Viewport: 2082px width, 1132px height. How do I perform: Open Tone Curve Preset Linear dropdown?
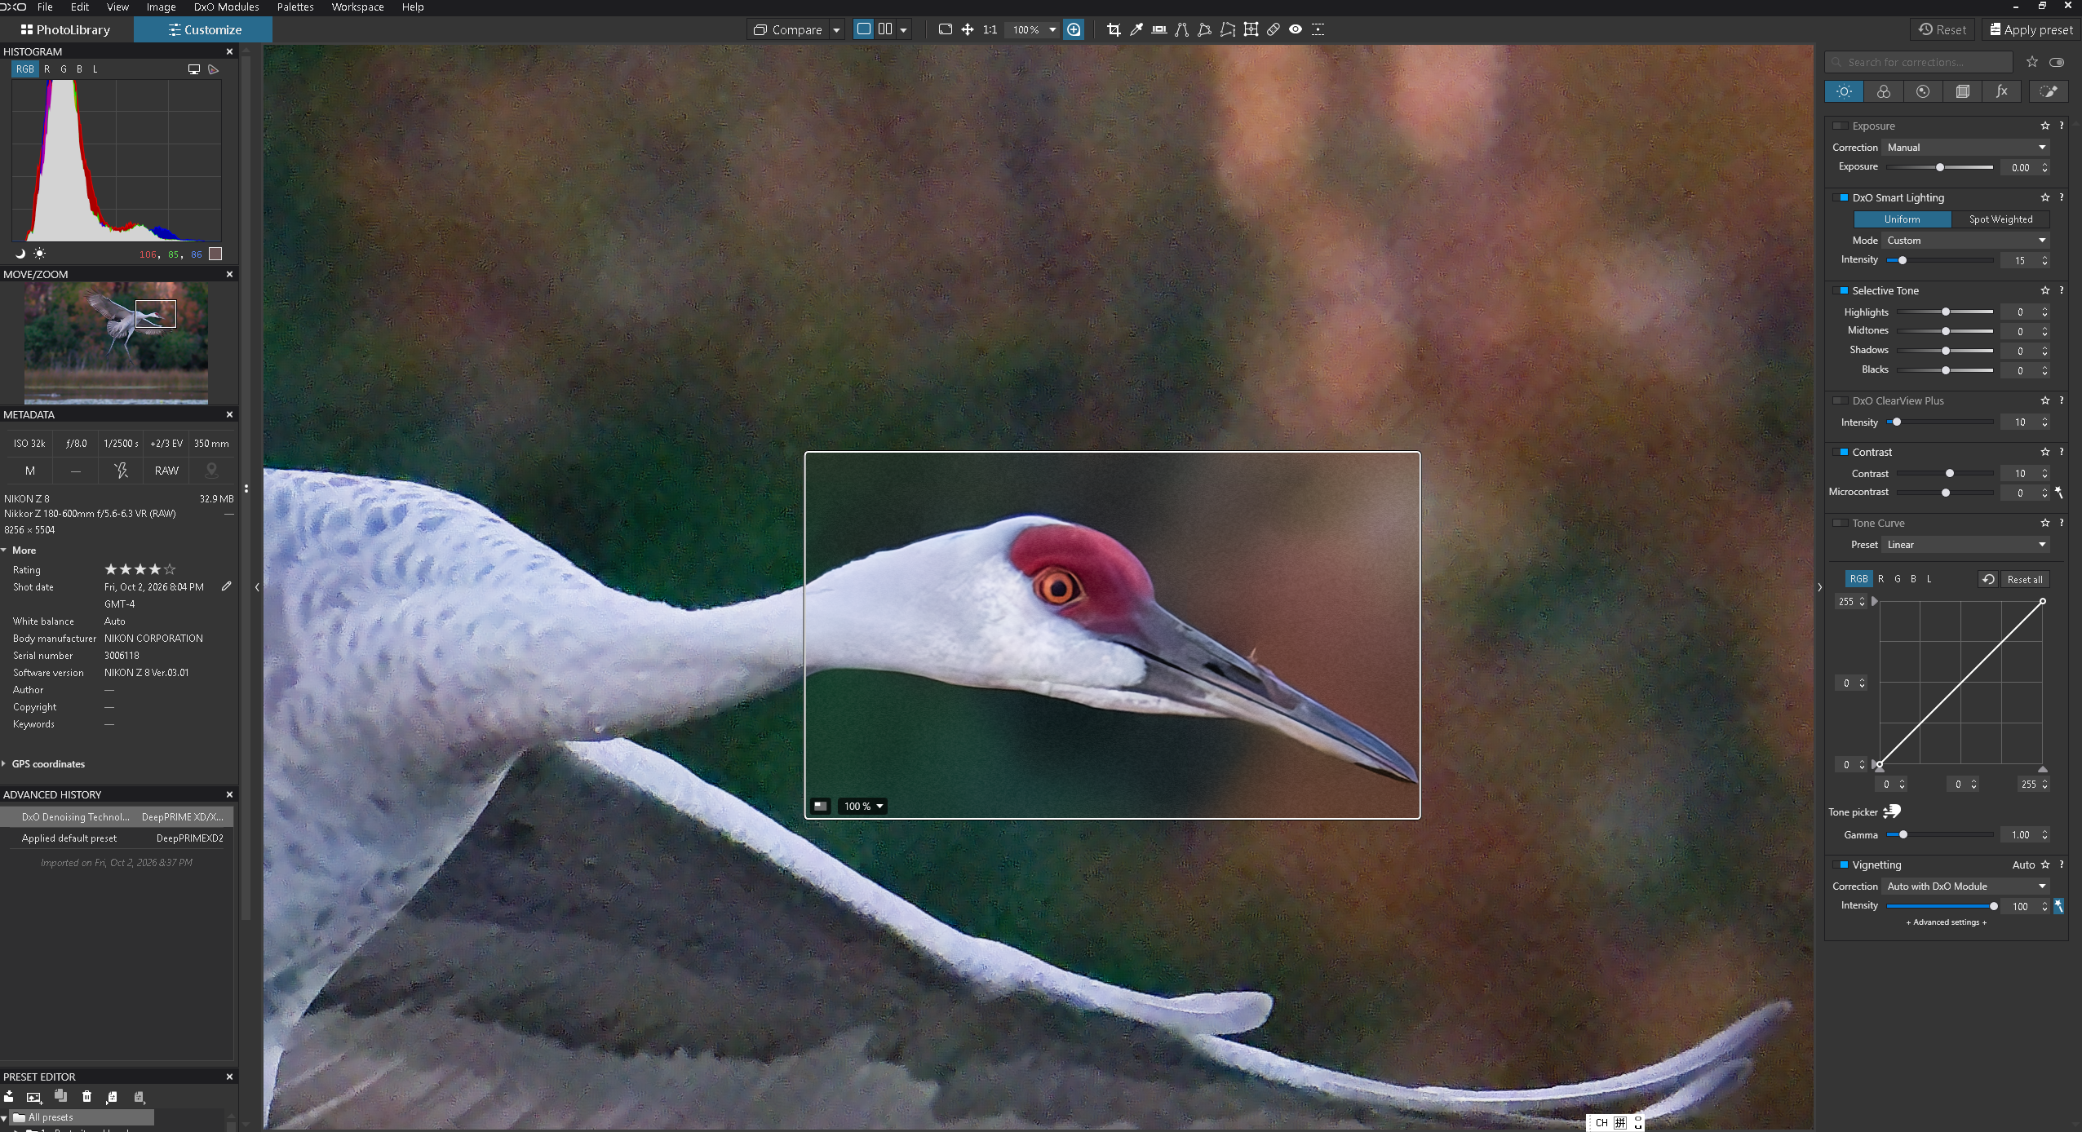[1965, 545]
